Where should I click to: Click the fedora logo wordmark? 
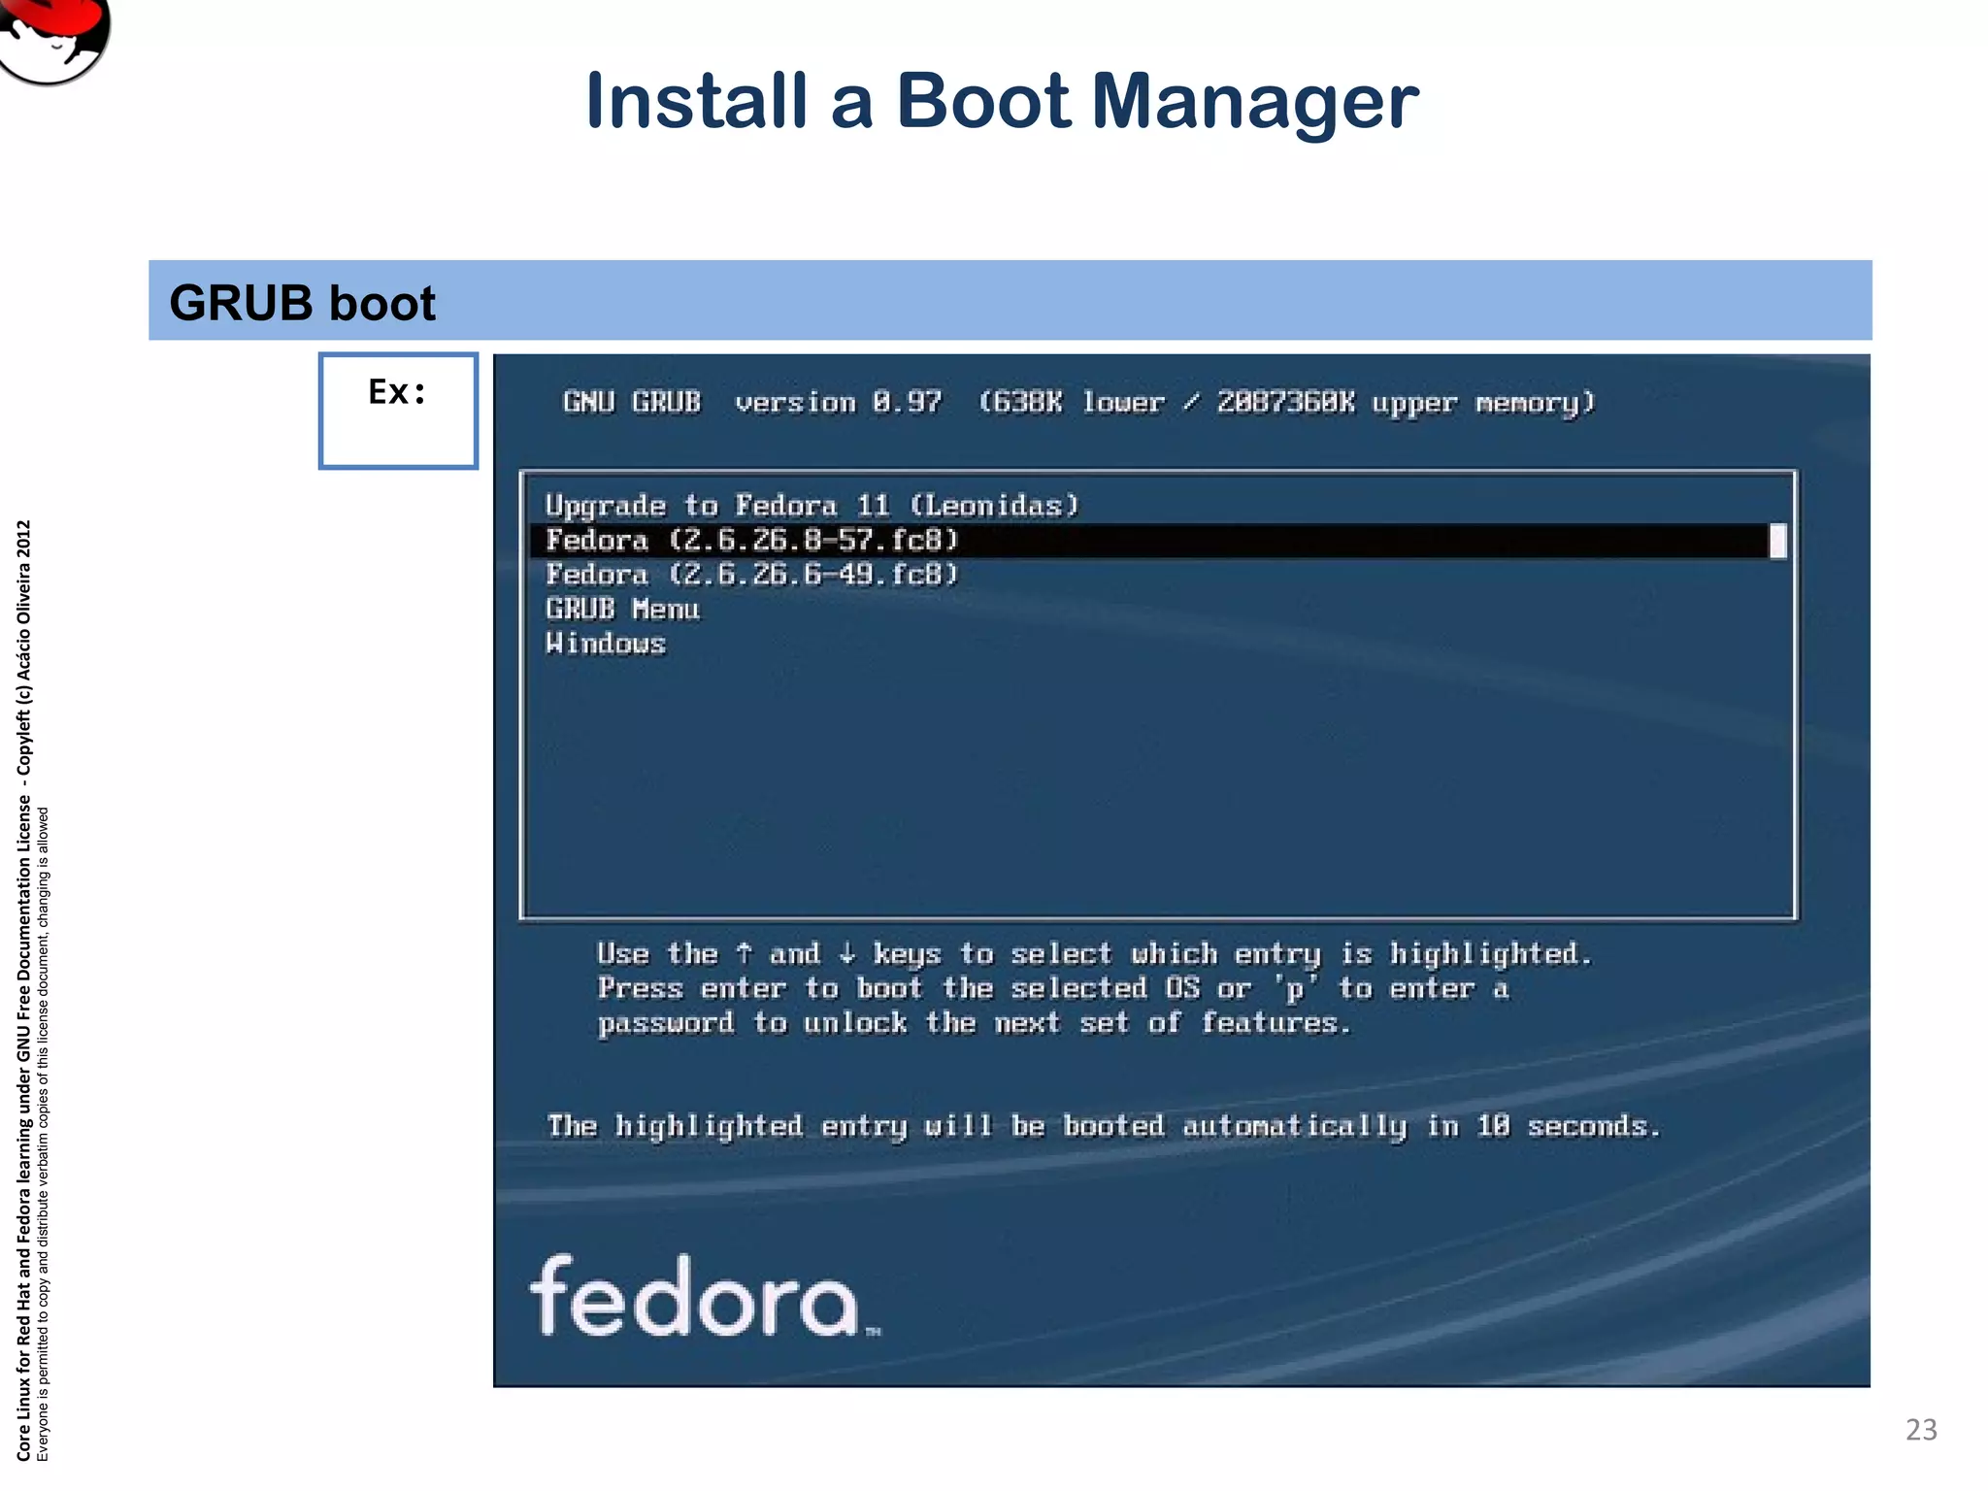click(x=706, y=1296)
